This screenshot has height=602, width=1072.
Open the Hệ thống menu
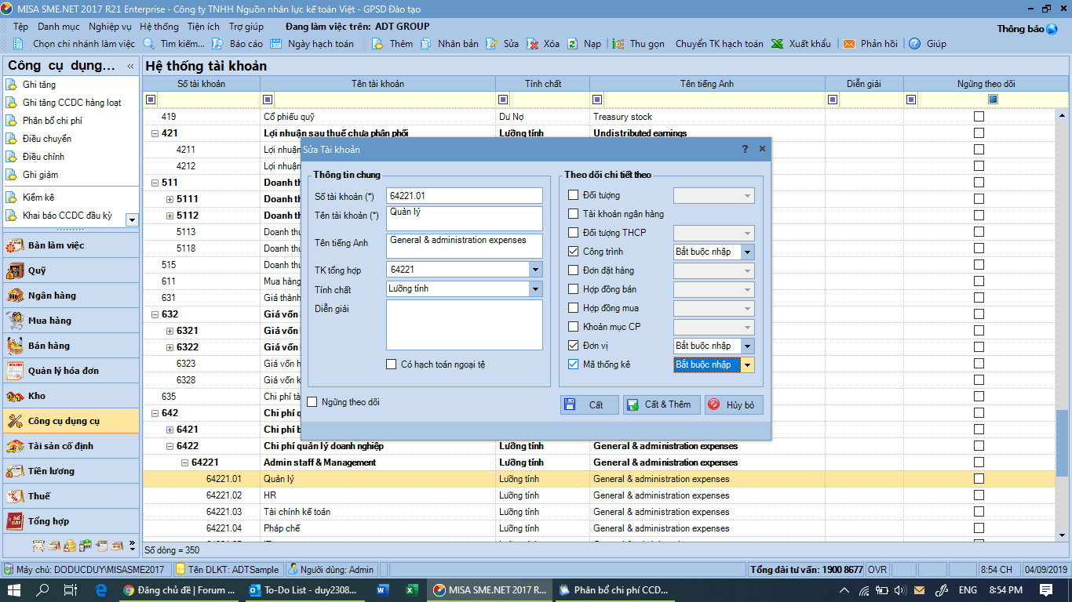coord(159,27)
